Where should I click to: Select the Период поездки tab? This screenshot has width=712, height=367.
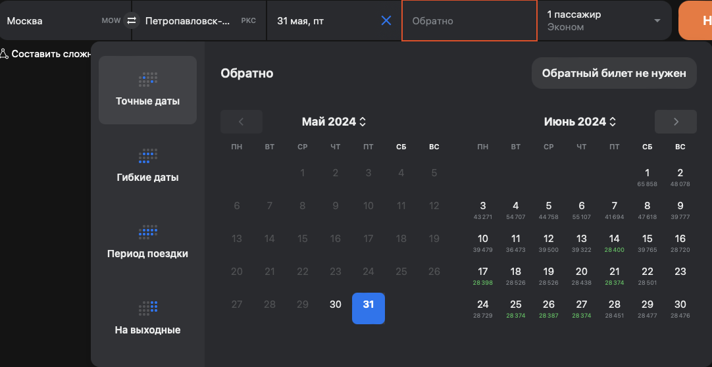[x=147, y=242]
